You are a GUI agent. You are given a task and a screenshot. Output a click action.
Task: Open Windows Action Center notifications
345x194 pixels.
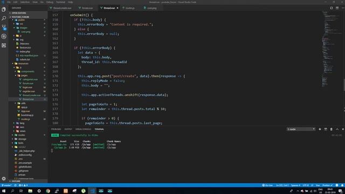[340, 191]
